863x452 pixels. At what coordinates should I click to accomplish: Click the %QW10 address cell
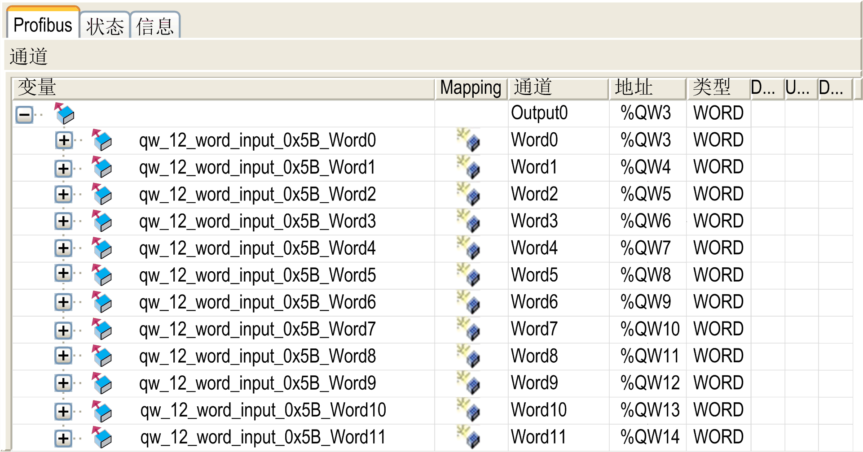pyautogui.click(x=649, y=330)
